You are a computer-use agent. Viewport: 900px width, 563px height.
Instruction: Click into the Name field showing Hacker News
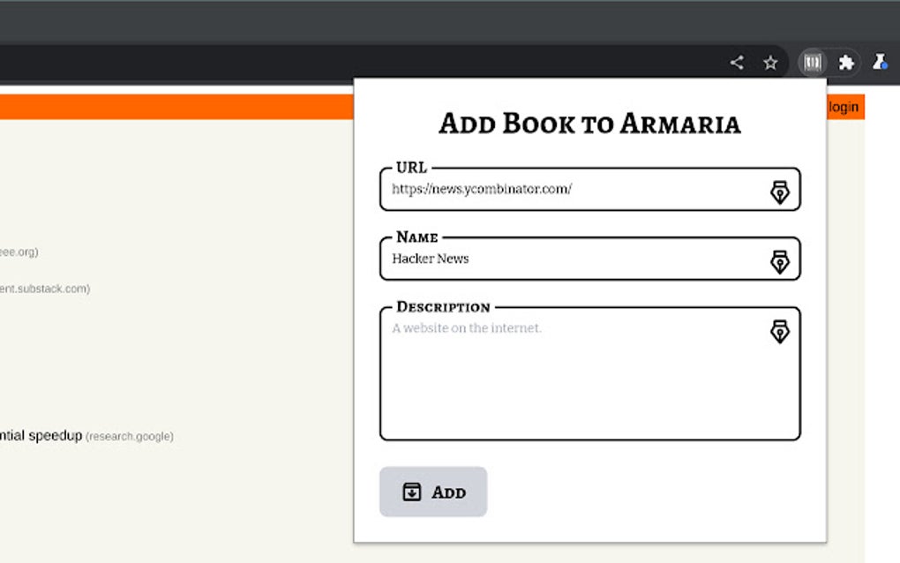click(574, 259)
